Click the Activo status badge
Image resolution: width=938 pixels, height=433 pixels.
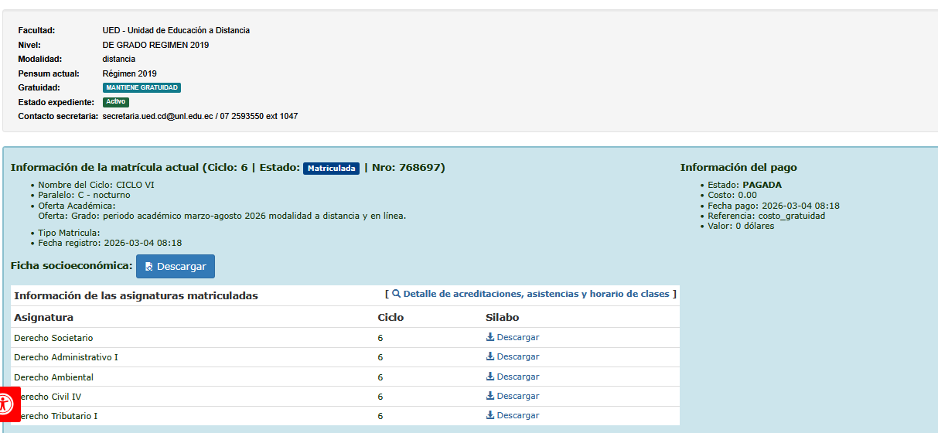pyautogui.click(x=115, y=102)
